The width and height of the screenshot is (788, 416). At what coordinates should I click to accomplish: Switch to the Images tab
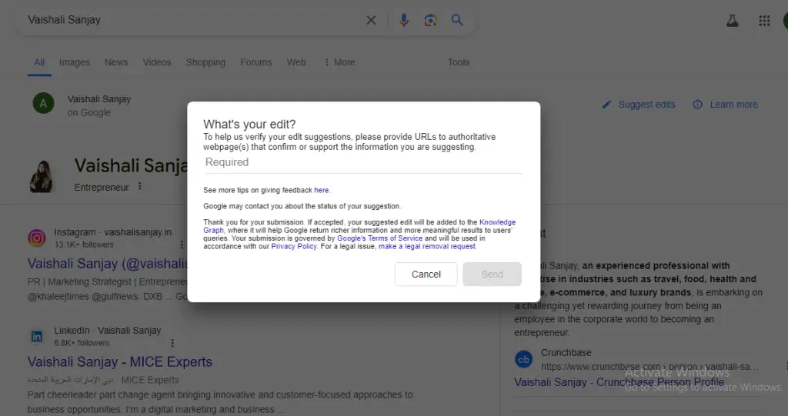(75, 62)
